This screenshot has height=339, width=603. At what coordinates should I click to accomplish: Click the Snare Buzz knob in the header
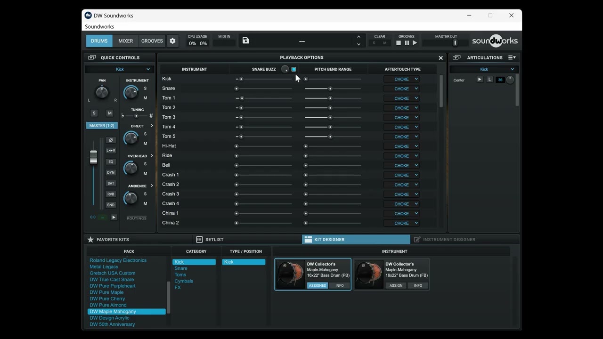285,69
